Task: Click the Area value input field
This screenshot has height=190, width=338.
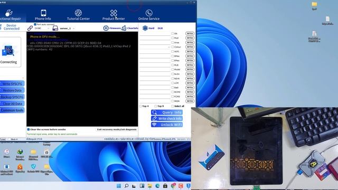Action: (155, 42)
